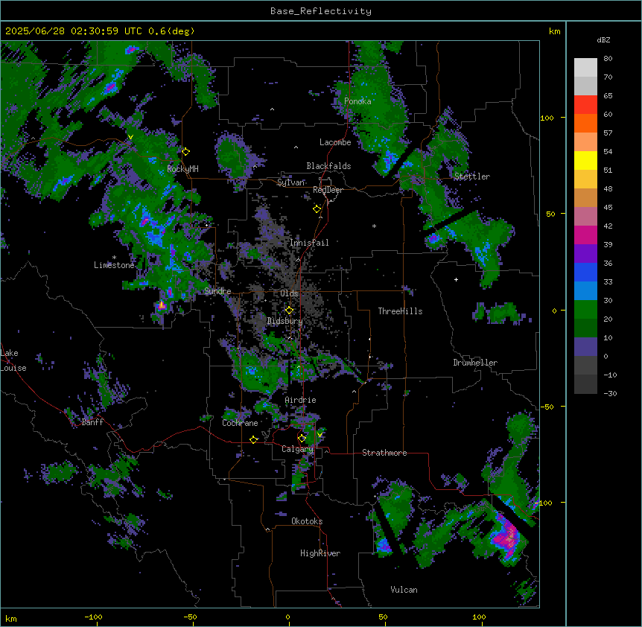The height and width of the screenshot is (627, 642).
Task: Click the yellow V marker east of Calgary
Action: 320,435
